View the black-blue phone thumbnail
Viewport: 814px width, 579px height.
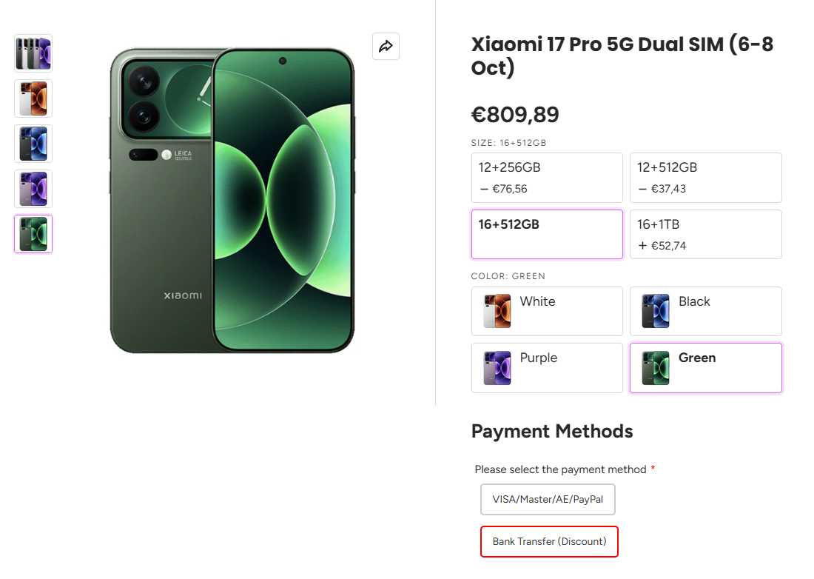pyautogui.click(x=33, y=144)
